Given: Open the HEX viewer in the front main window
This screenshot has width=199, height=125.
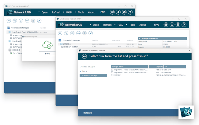Looking at the screenshot, I should pyautogui.click(x=78, y=33).
